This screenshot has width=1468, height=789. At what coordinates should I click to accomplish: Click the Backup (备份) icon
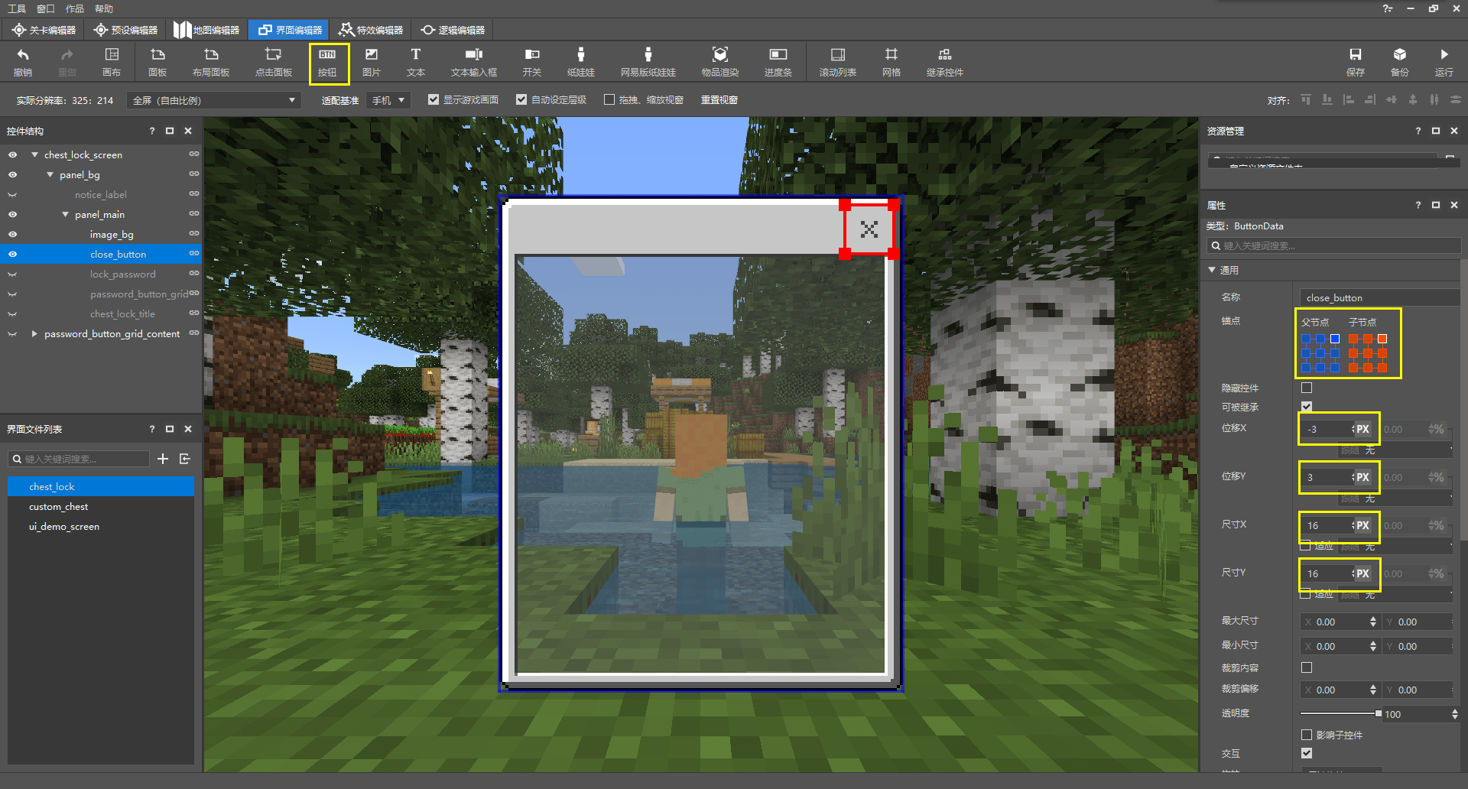click(1400, 62)
